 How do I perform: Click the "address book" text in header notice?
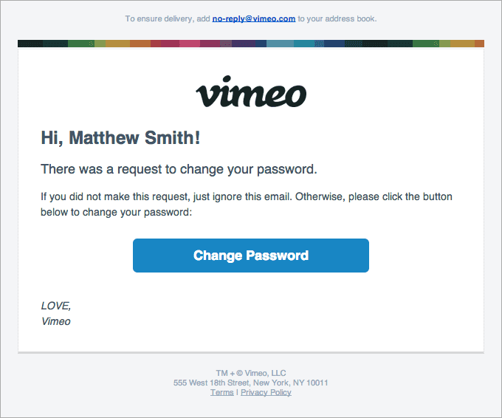pos(351,18)
